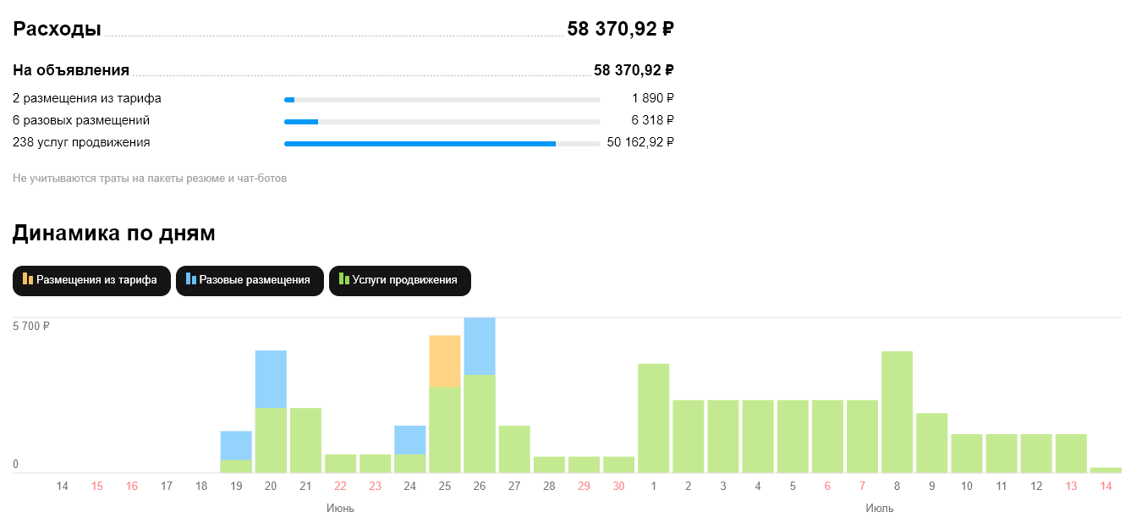Screen dimensions: 1136x523
Task: Click the orange bar icon in Размещения из тарифа
Action: [x=28, y=278]
